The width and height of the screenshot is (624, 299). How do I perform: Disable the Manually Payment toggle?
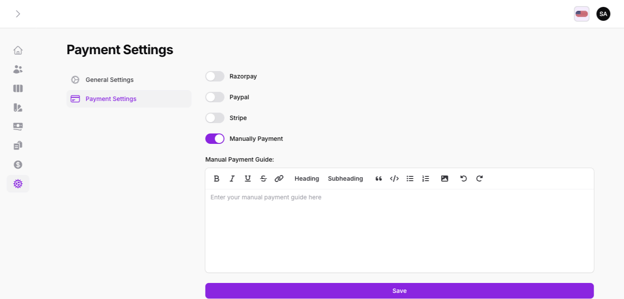pyautogui.click(x=215, y=139)
